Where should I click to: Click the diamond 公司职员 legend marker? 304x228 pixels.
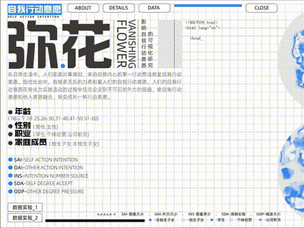coord(261,220)
